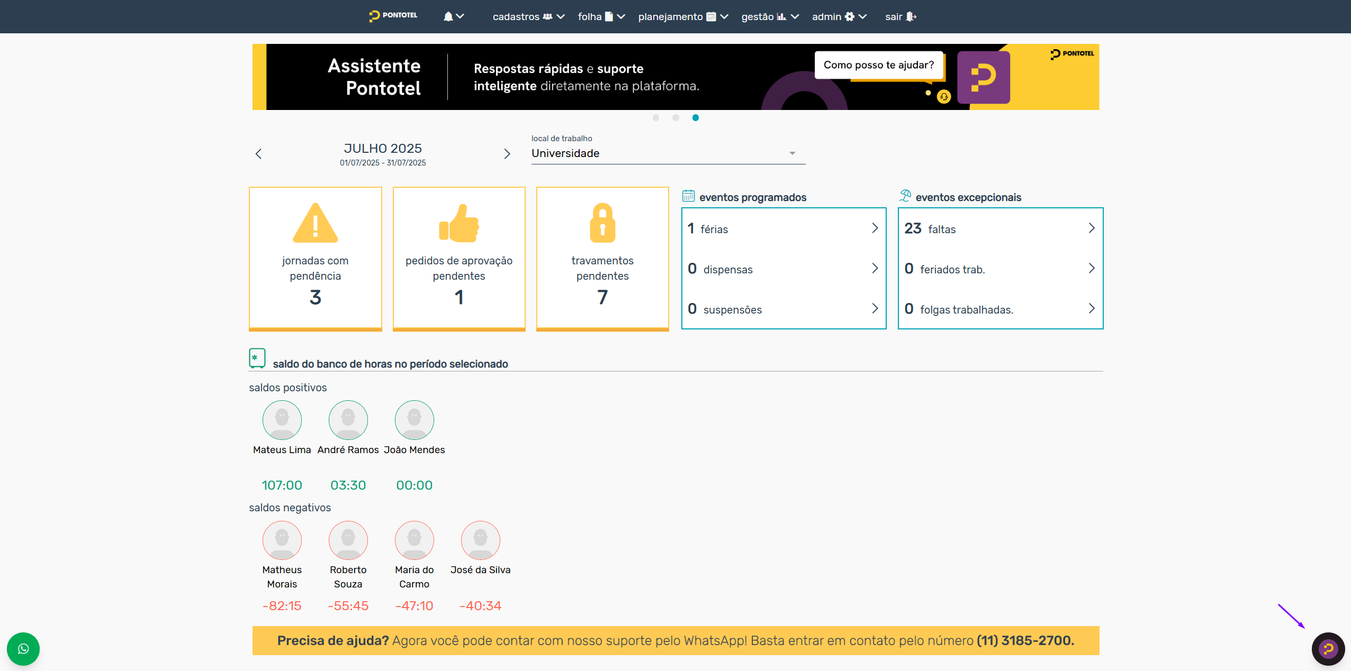The height and width of the screenshot is (671, 1351).
Task: Open João Mendes's avatar
Action: 415,420
